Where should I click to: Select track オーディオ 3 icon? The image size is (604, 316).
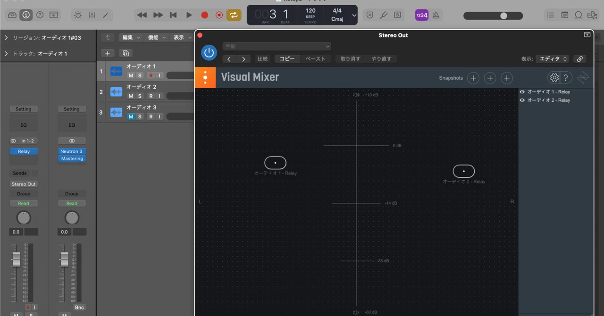coord(116,112)
